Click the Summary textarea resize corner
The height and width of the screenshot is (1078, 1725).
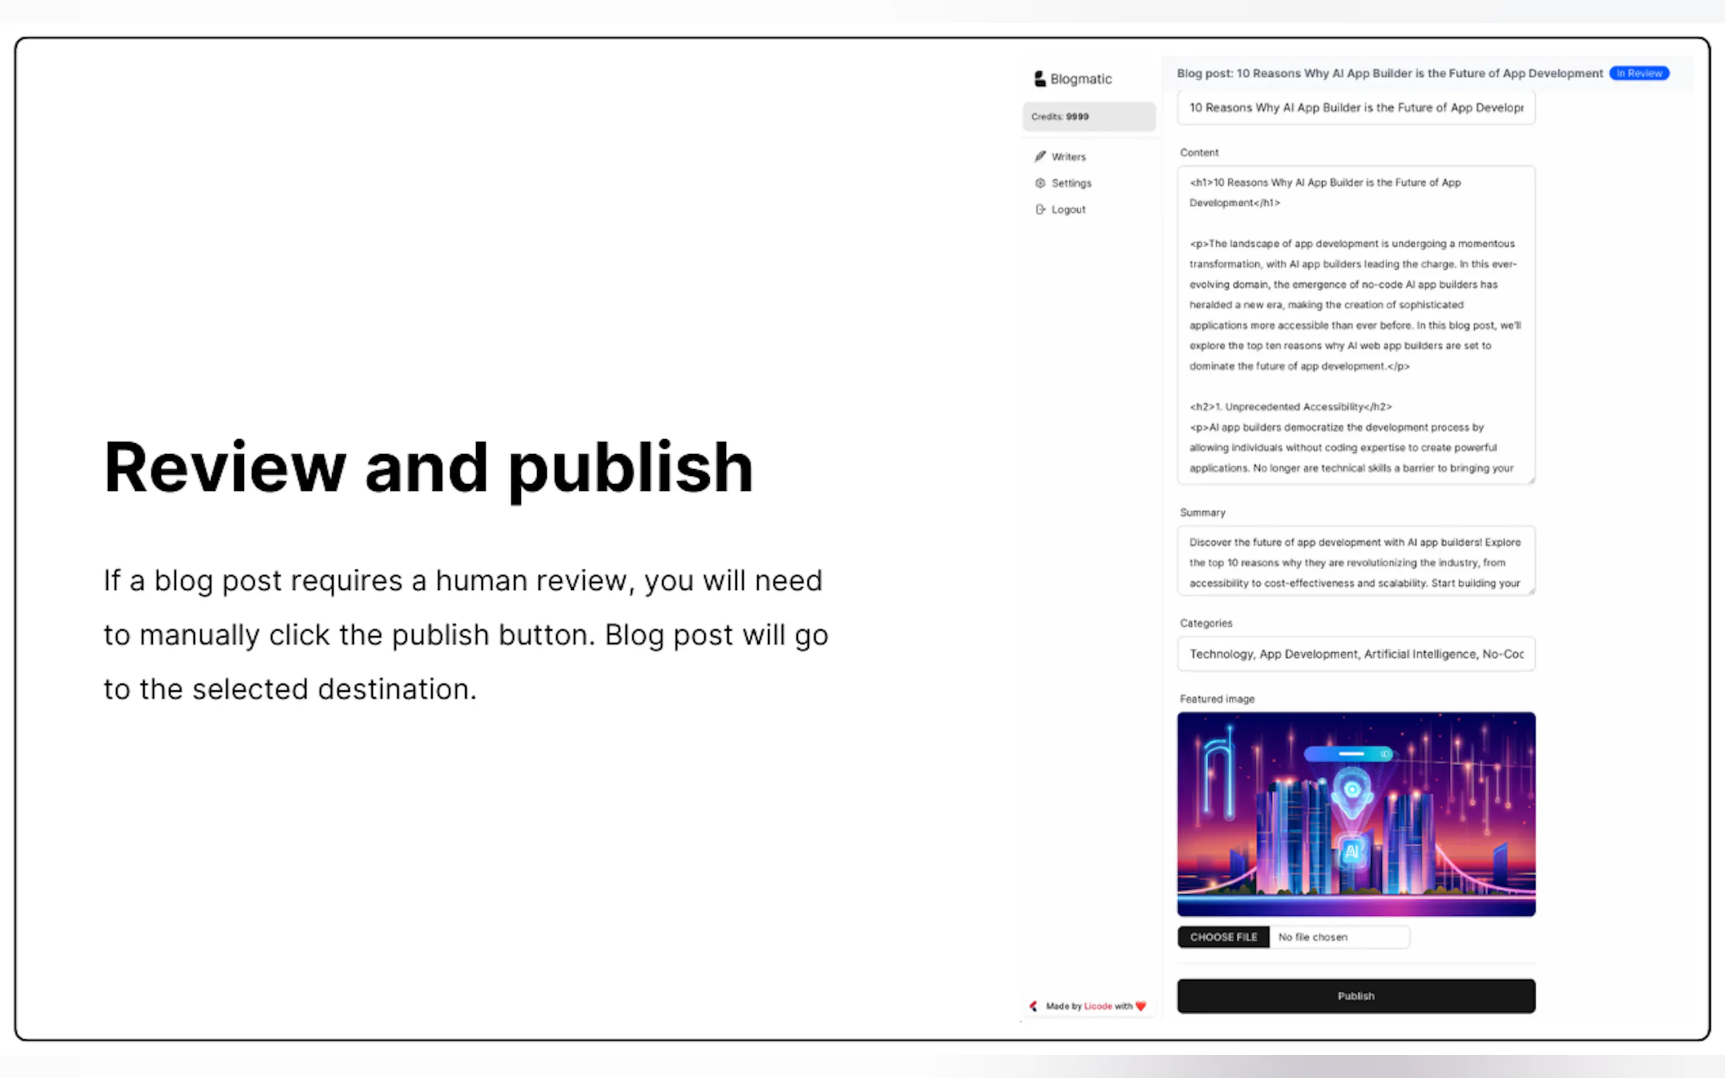[x=1531, y=591]
